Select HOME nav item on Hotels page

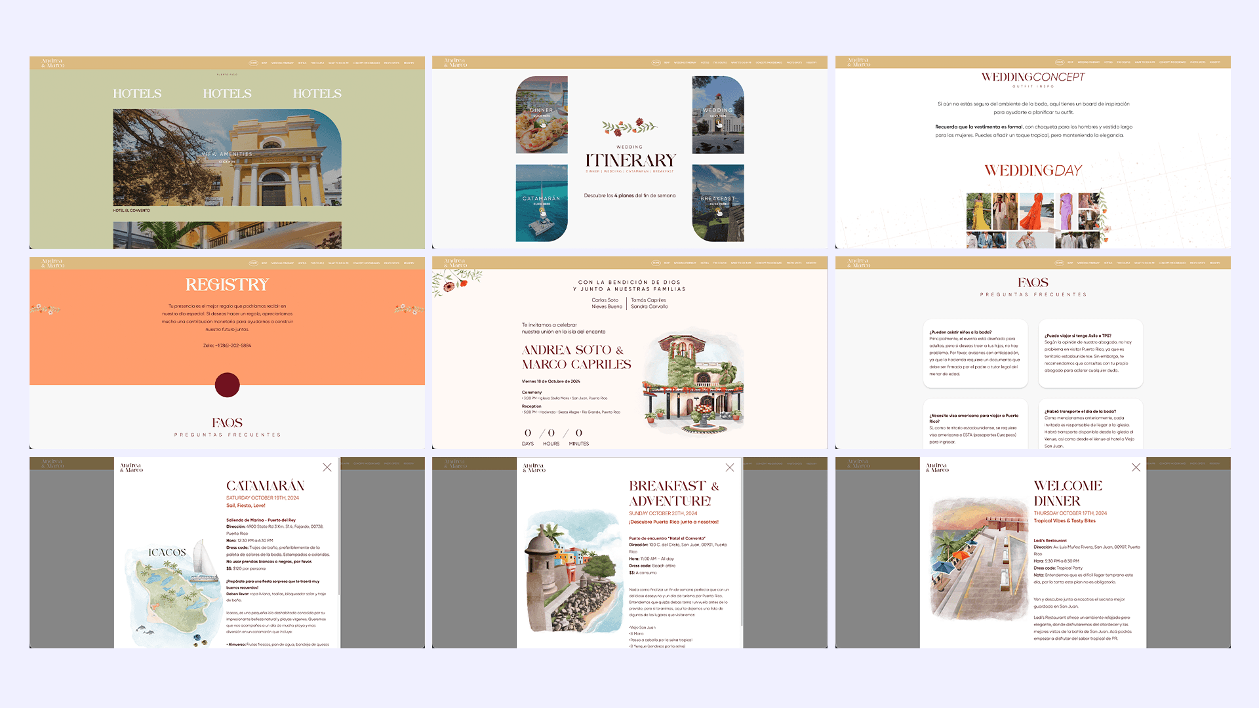(253, 63)
